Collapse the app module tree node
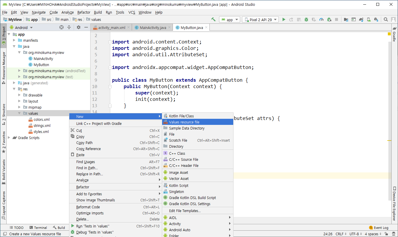 pyautogui.click(x=9, y=34)
